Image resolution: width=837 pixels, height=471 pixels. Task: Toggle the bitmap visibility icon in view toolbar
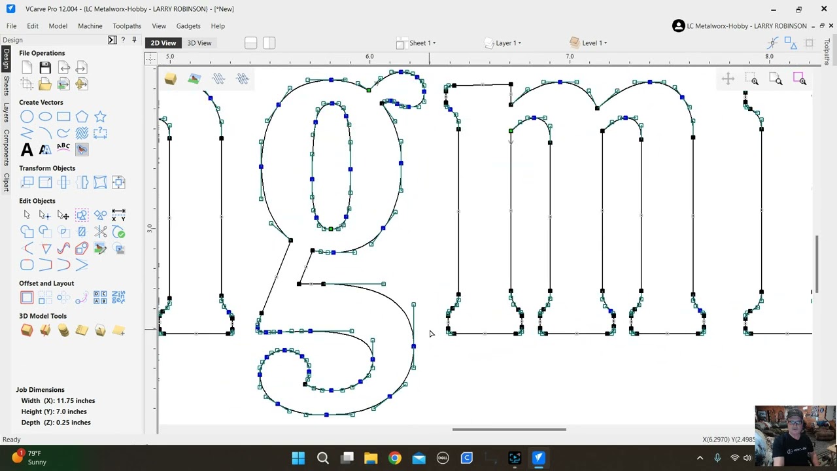click(x=194, y=79)
